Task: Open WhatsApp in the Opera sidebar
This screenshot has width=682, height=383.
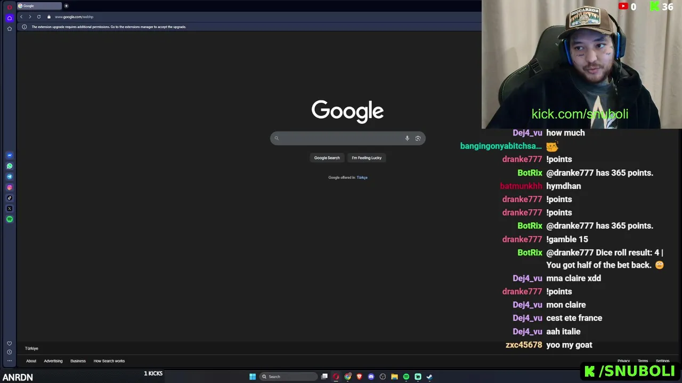Action: 9,166
